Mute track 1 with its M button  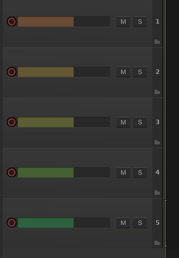[x=123, y=21]
